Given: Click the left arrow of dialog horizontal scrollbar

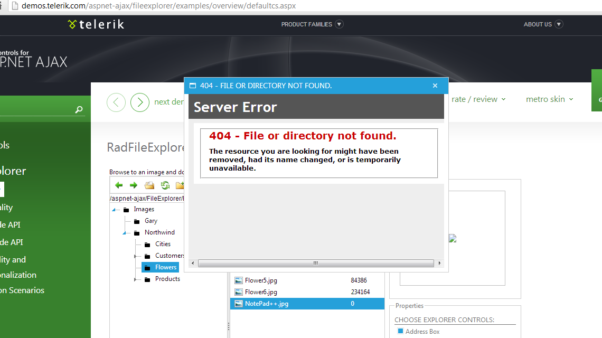Looking at the screenshot, I should [193, 263].
